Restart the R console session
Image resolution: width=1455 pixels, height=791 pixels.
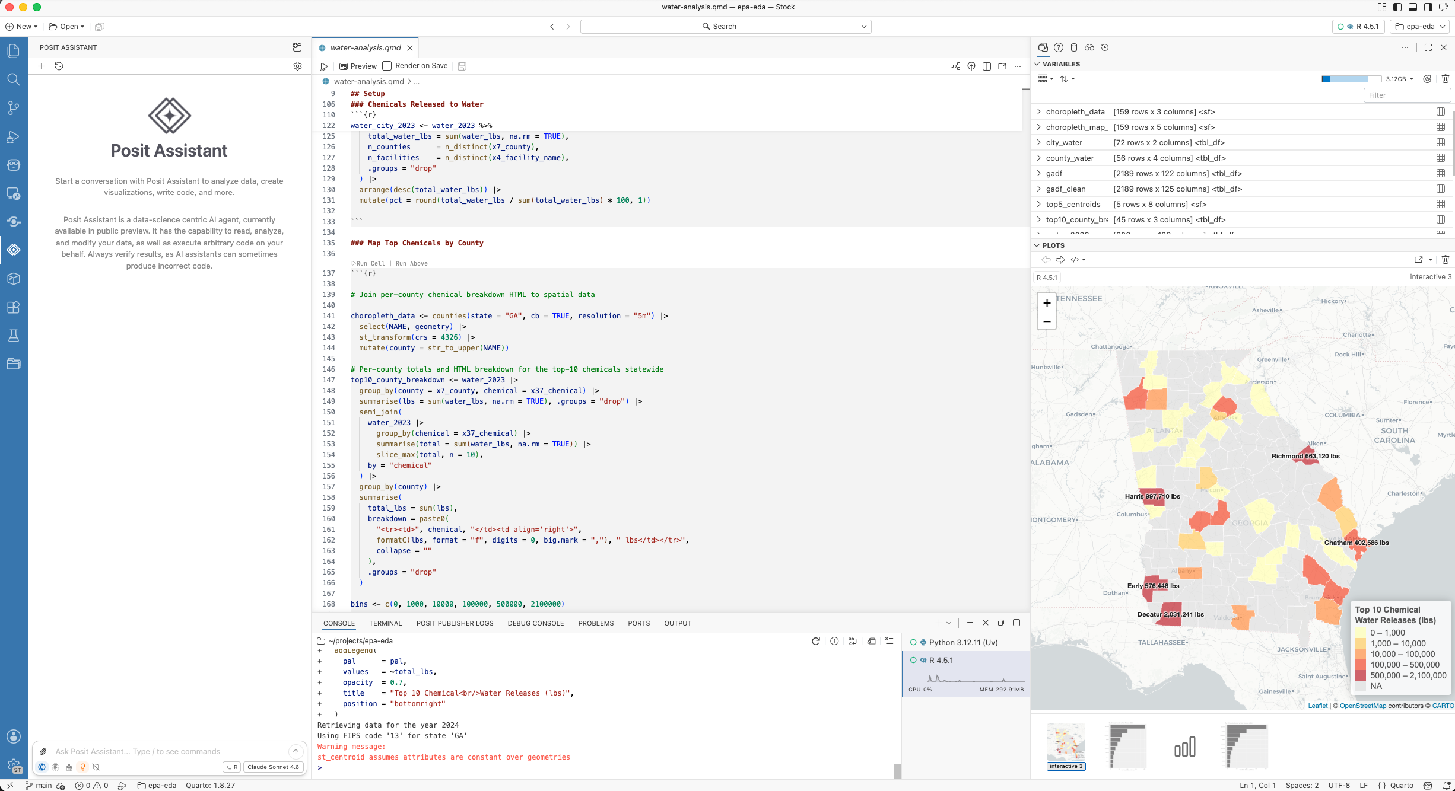816,641
